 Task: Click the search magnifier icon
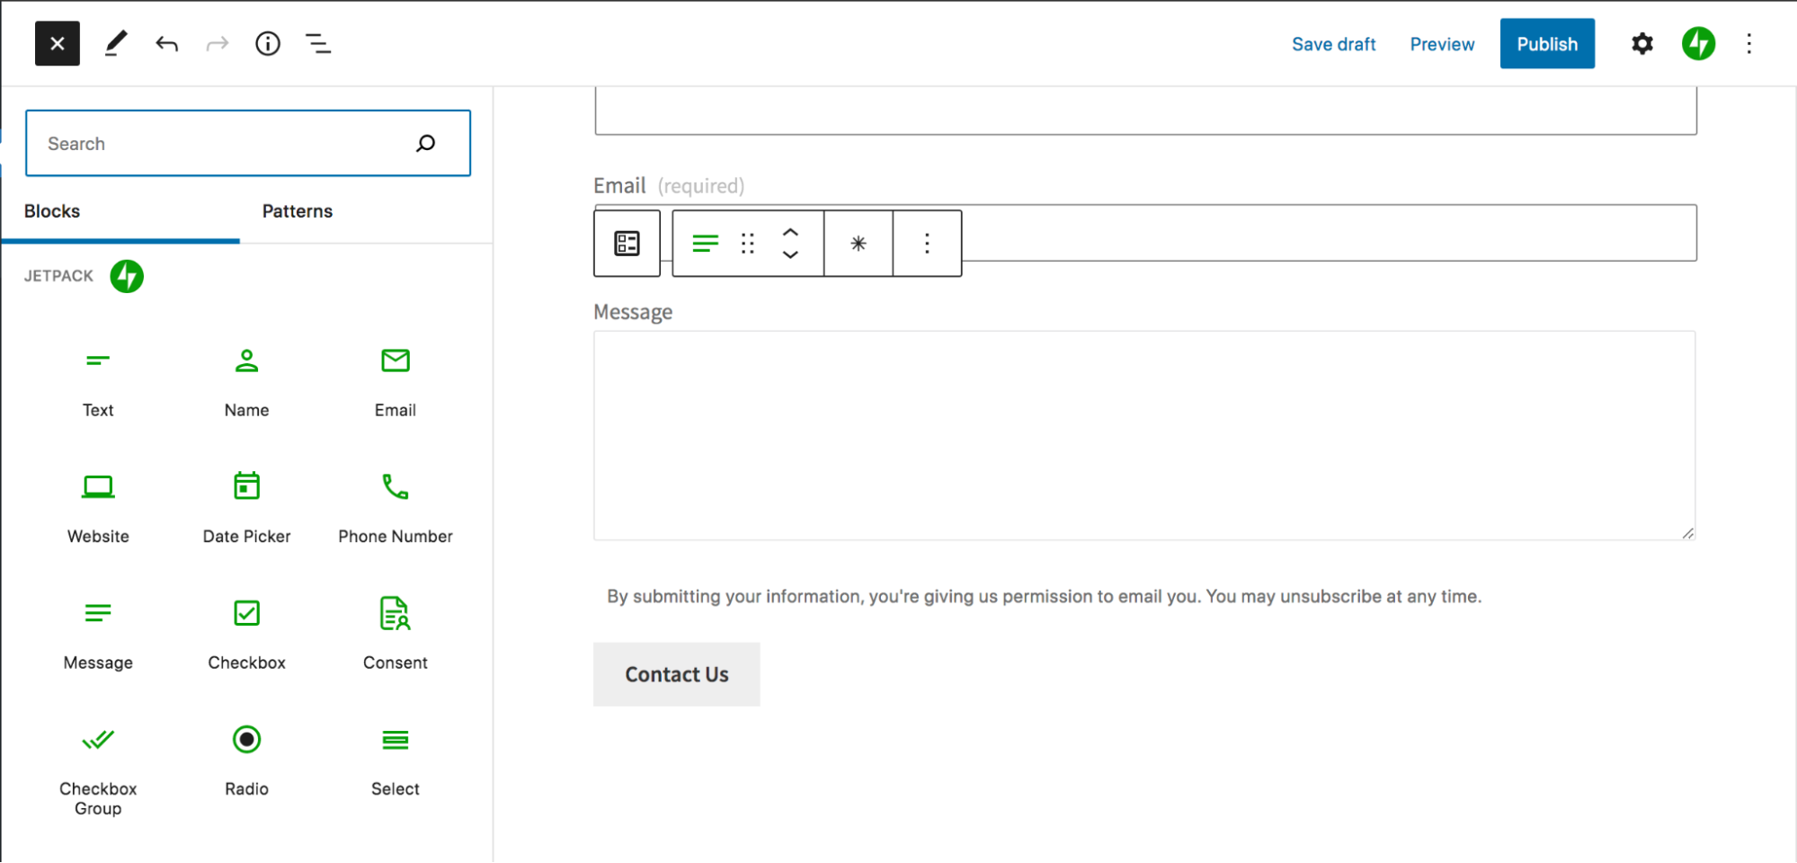click(426, 143)
